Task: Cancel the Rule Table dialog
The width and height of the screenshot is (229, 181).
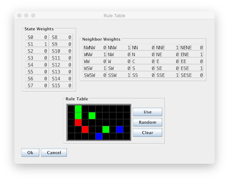Action: point(54,152)
